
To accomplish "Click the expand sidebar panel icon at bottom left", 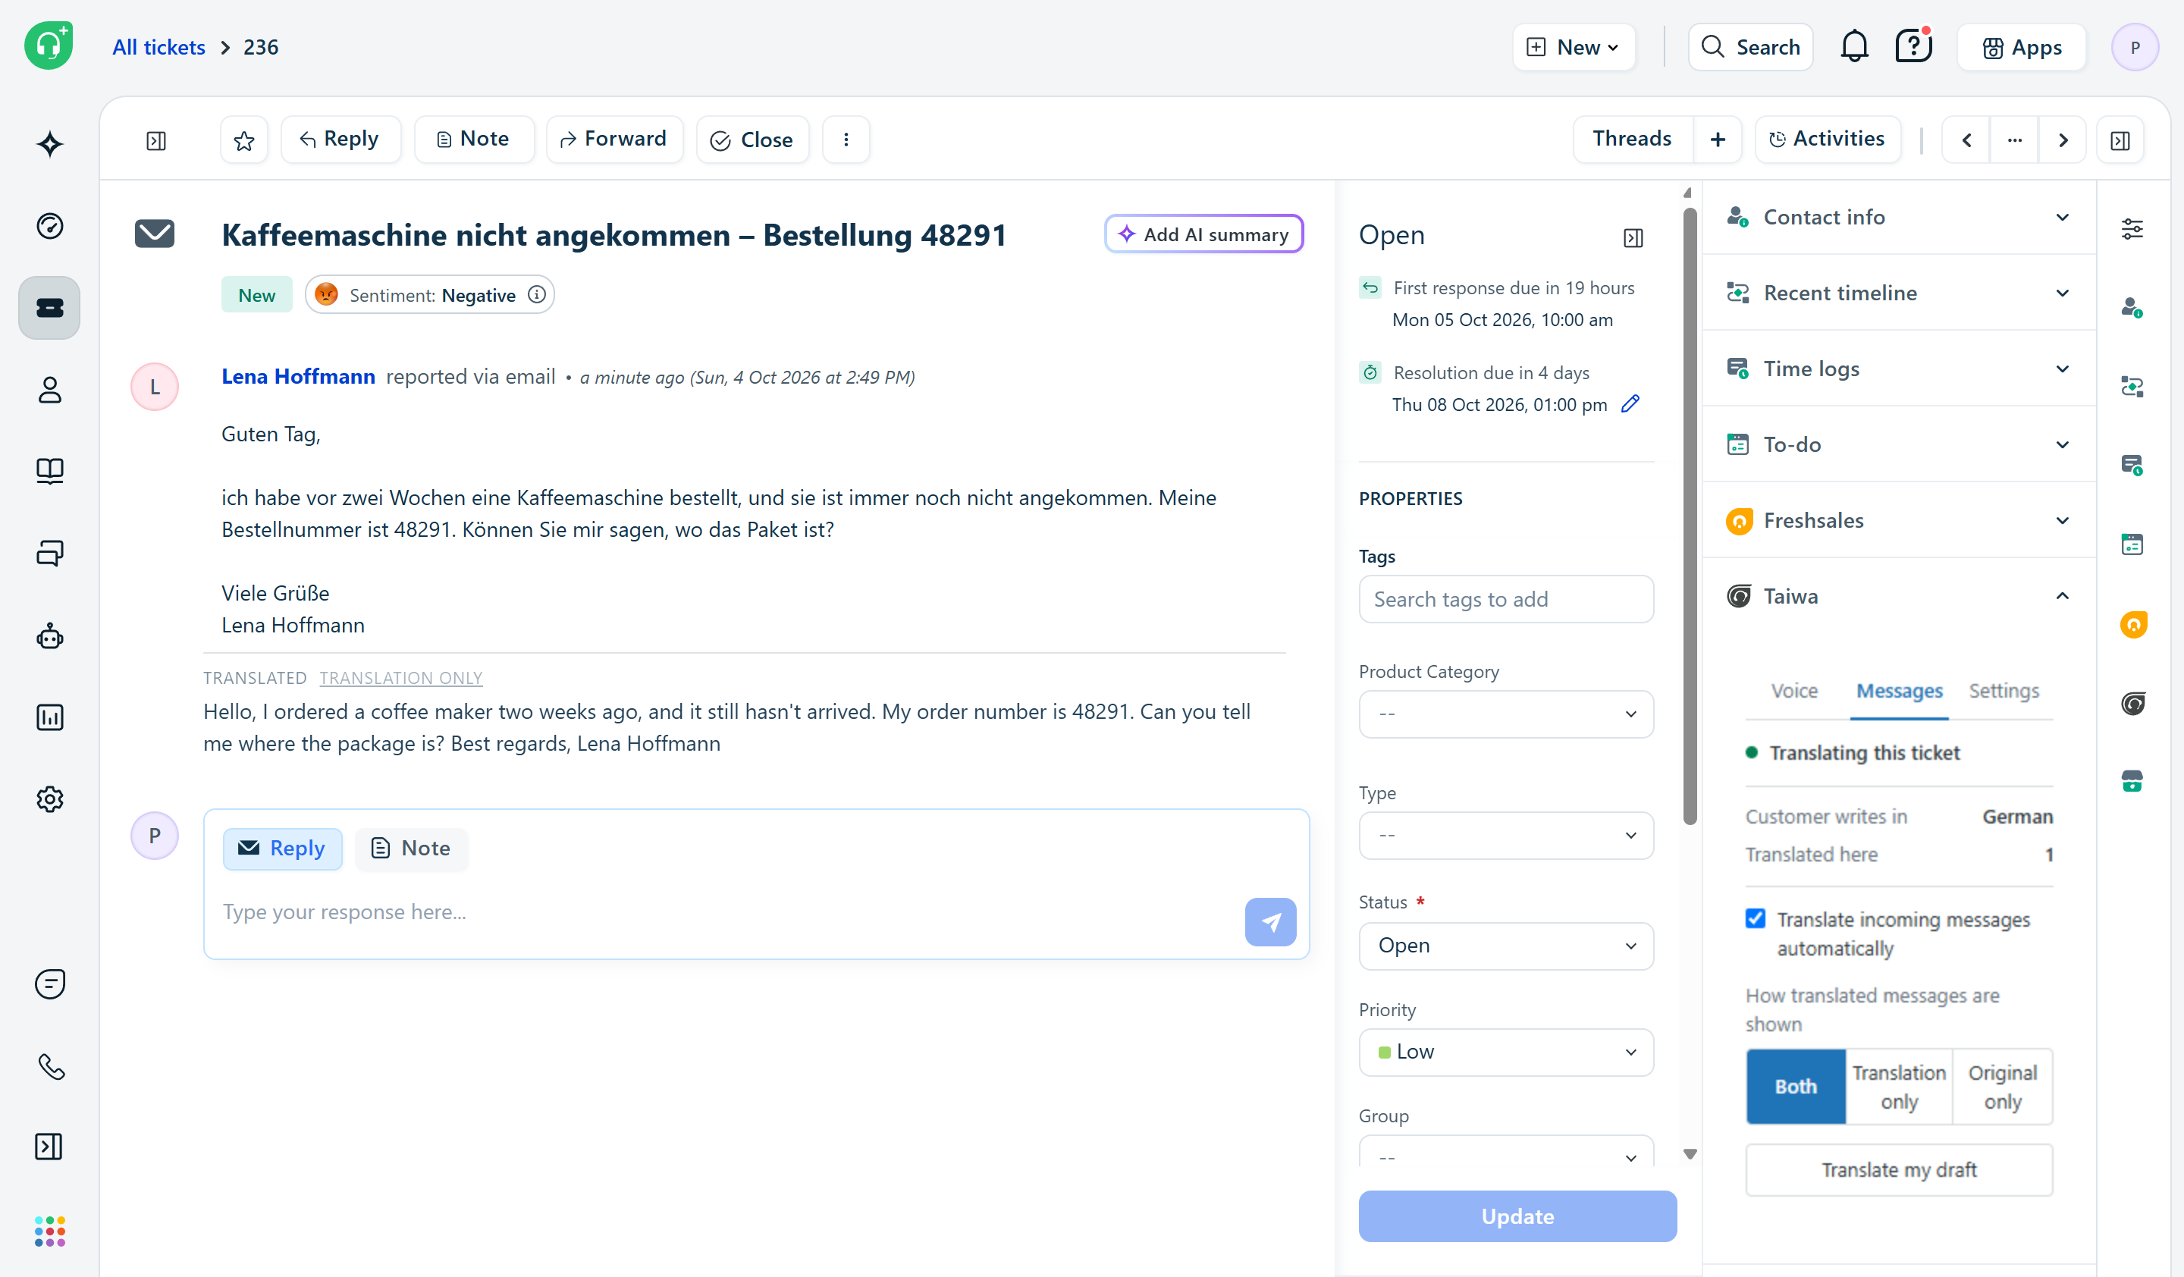I will click(49, 1146).
